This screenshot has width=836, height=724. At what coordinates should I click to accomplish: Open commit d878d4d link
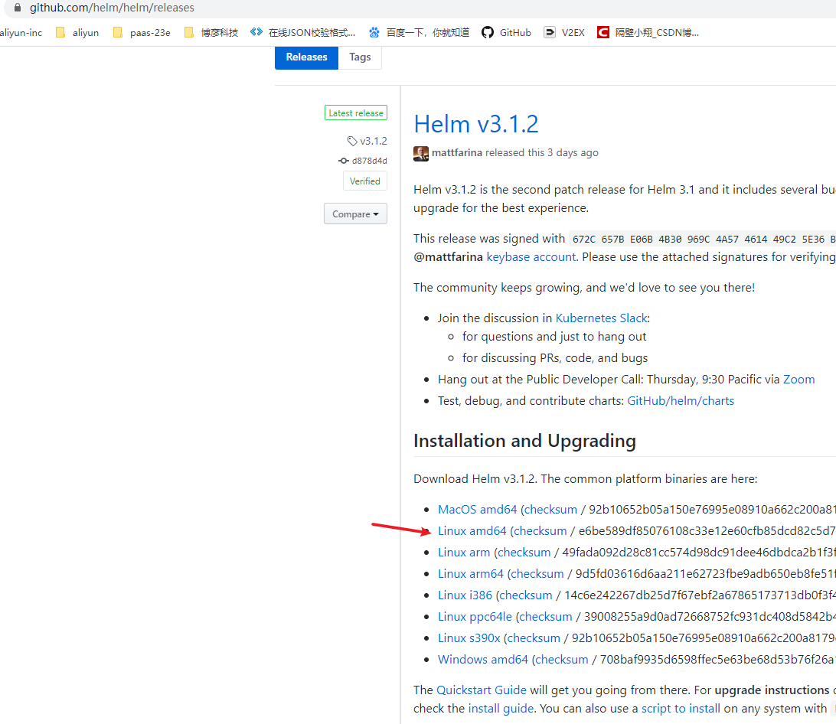370,161
